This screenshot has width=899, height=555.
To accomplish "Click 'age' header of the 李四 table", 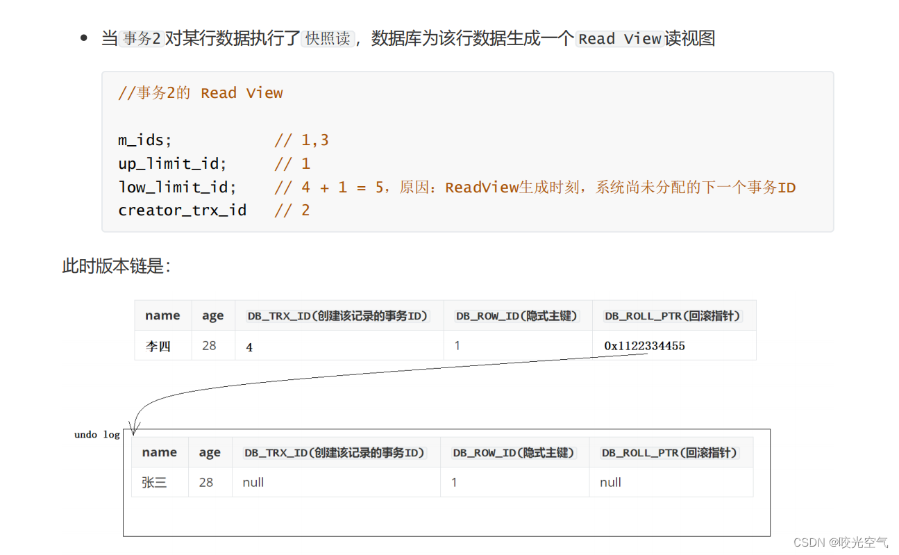I will pos(212,315).
